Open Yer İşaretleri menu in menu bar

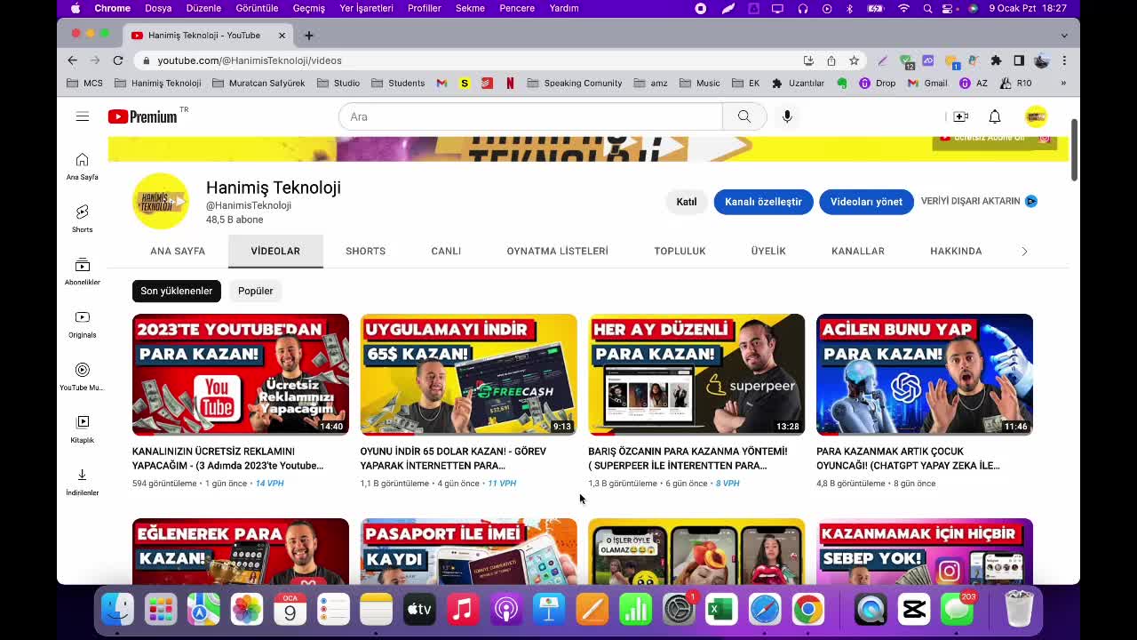pos(366,8)
